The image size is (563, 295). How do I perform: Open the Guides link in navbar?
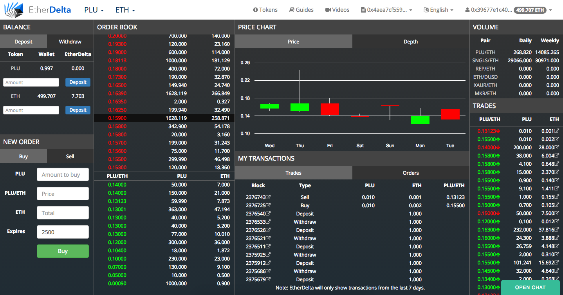click(x=301, y=10)
